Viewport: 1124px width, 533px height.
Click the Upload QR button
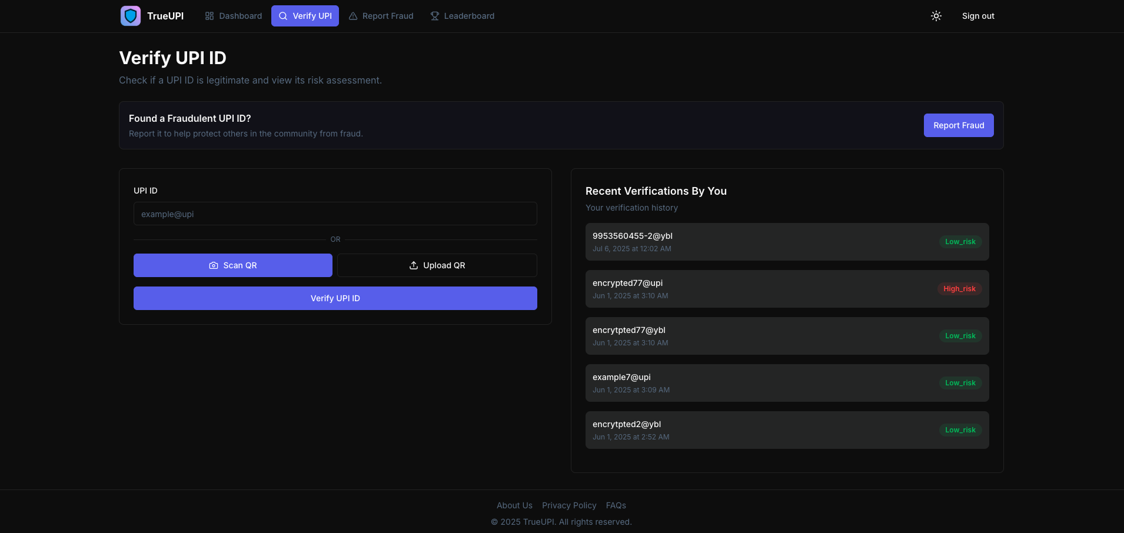pyautogui.click(x=437, y=265)
